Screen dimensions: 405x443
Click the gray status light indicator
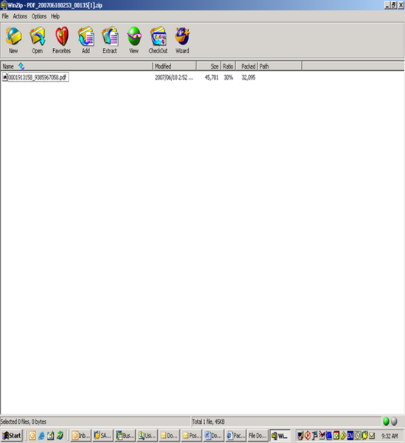394,422
